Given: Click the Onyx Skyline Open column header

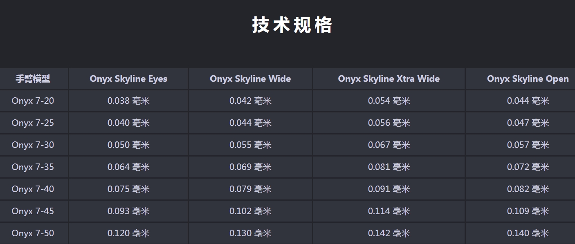Looking at the screenshot, I should click(x=528, y=79).
